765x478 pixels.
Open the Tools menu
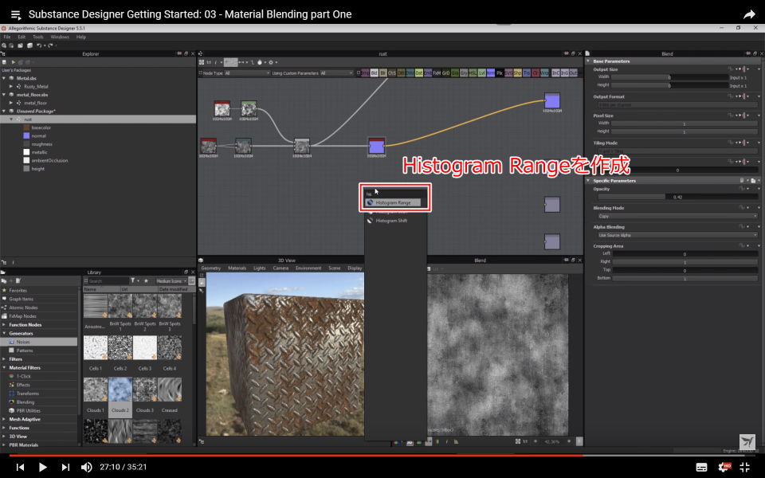[x=38, y=37]
